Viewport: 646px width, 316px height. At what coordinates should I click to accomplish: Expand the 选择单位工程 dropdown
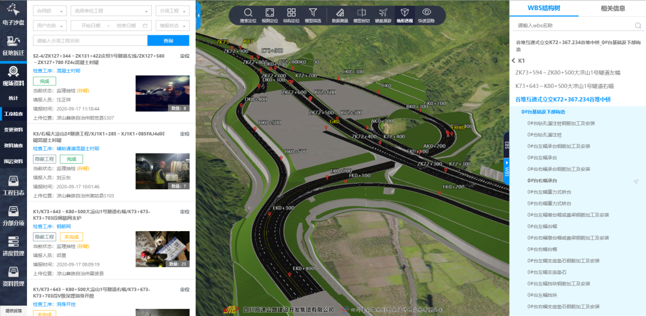click(x=111, y=11)
